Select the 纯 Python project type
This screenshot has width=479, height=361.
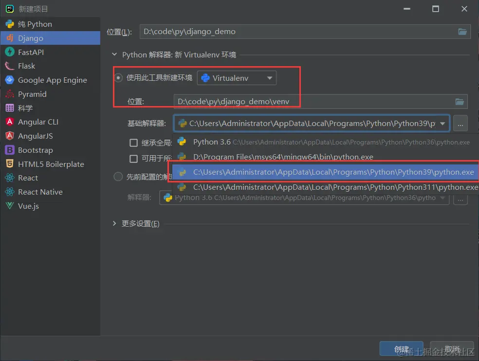pyautogui.click(x=50, y=24)
